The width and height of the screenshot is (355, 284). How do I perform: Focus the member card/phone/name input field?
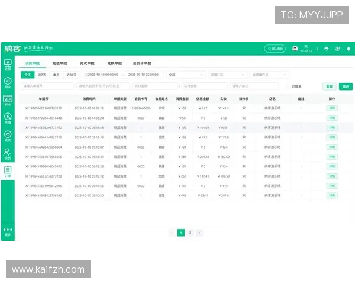pos(103,86)
